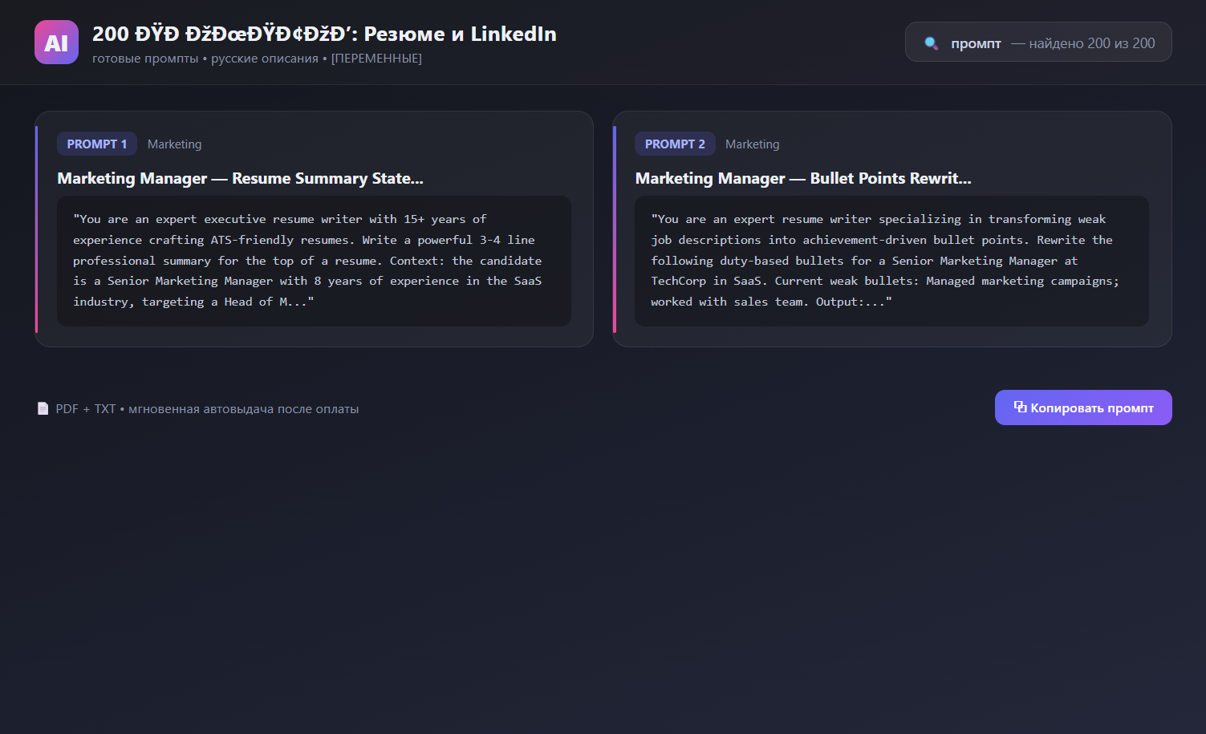Click the document file icon near PDF + TXT
1206x734 pixels.
coord(43,409)
